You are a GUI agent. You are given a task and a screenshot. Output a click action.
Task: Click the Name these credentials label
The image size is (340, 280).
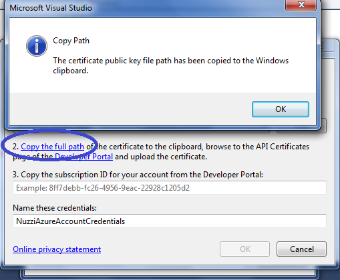(x=55, y=208)
